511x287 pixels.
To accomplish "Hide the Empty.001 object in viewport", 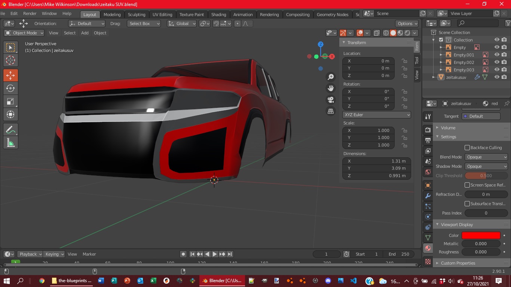I will tap(497, 55).
